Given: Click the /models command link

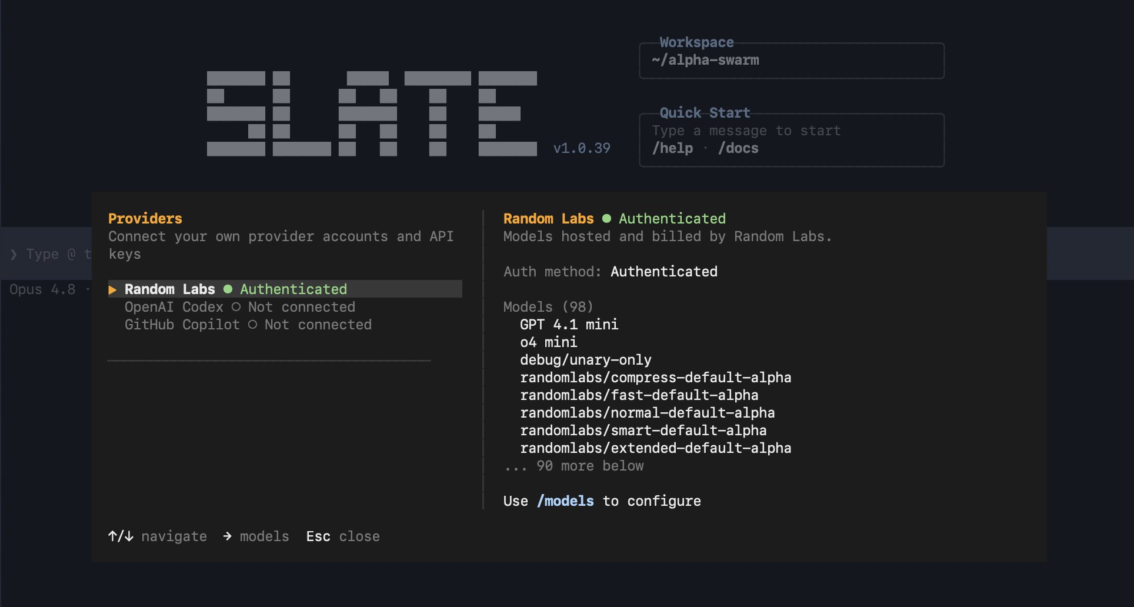Looking at the screenshot, I should 565,501.
